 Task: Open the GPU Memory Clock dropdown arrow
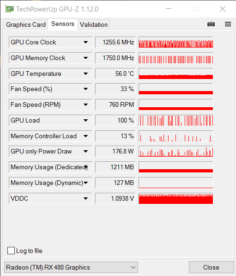[85, 58]
